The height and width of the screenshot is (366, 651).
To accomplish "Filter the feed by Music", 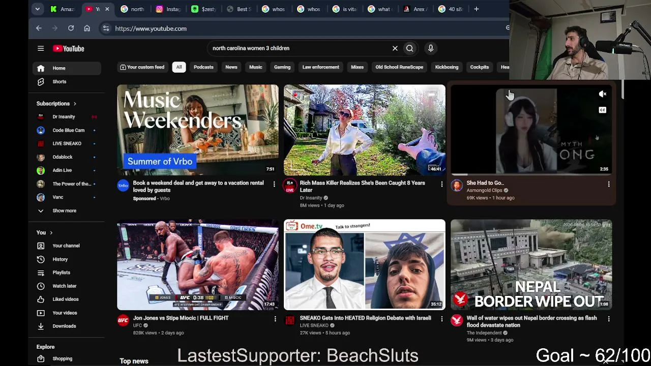I will [256, 67].
